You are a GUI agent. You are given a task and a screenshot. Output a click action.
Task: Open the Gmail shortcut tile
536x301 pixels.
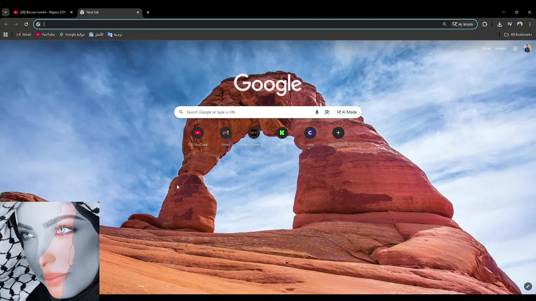pos(226,137)
